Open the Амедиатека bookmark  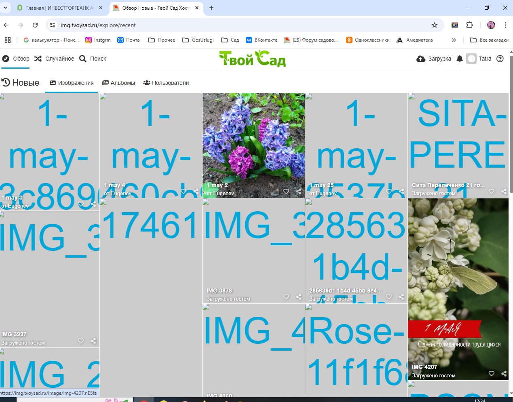coord(415,40)
